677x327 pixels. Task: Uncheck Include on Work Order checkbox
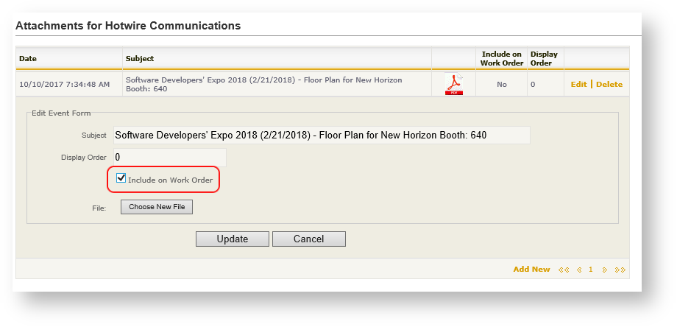click(121, 178)
